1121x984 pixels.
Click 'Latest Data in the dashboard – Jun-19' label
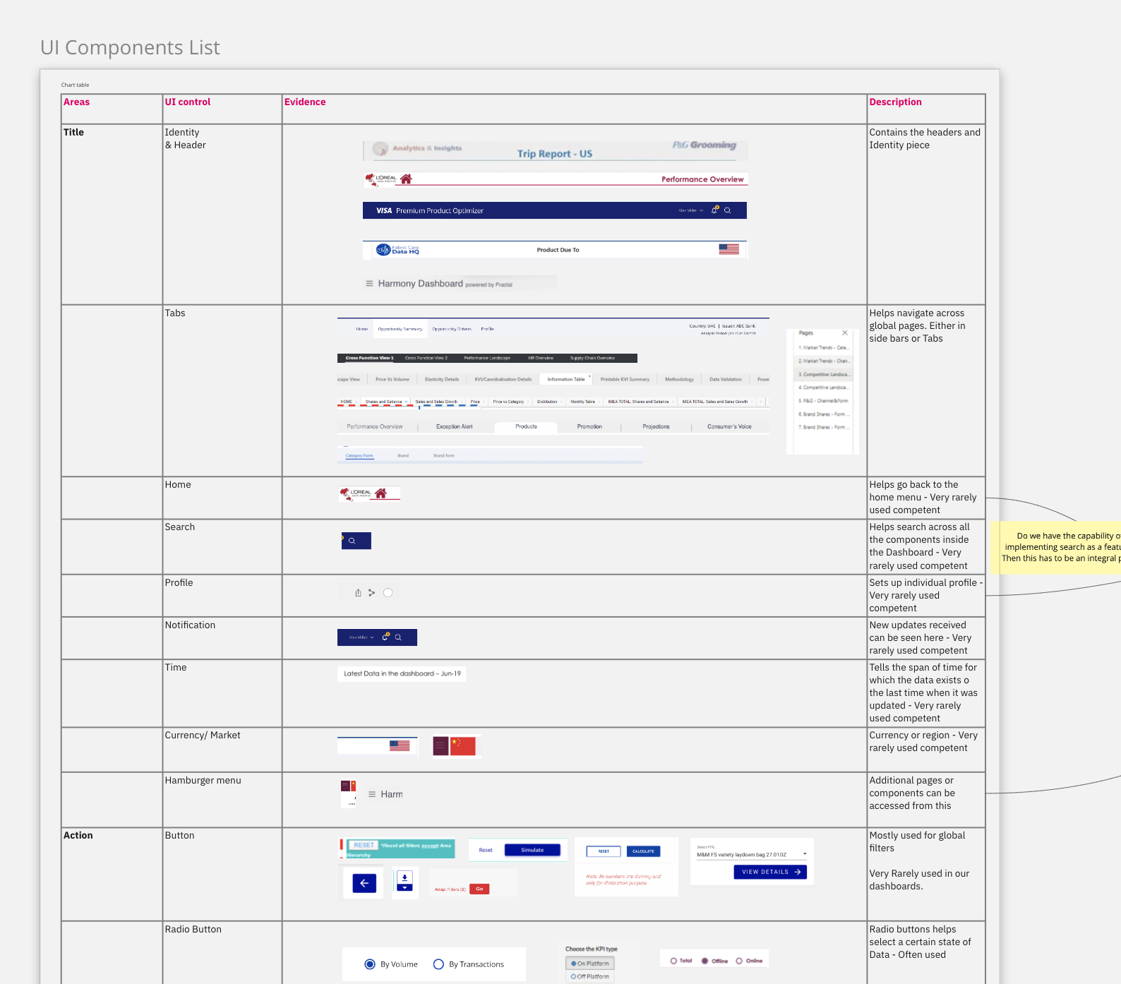[x=402, y=673]
